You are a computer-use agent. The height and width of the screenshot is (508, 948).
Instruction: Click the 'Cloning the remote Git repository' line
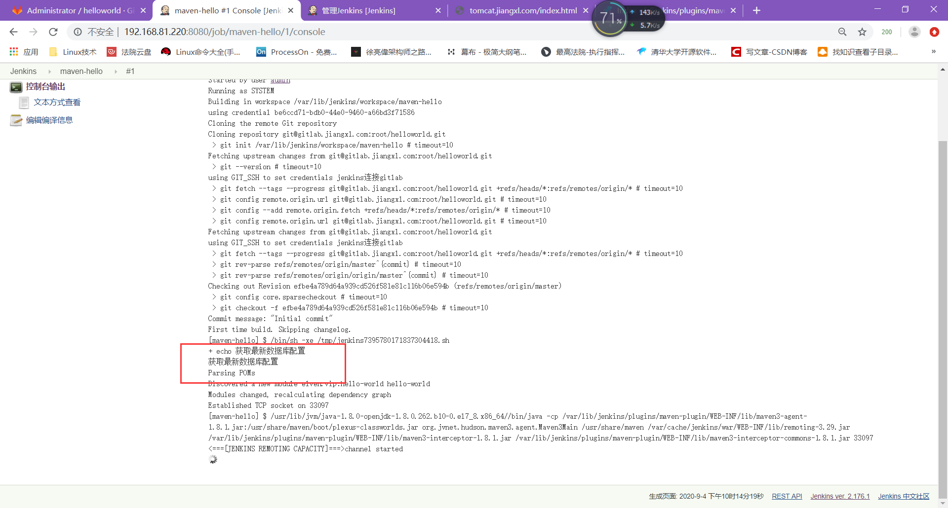point(272,124)
